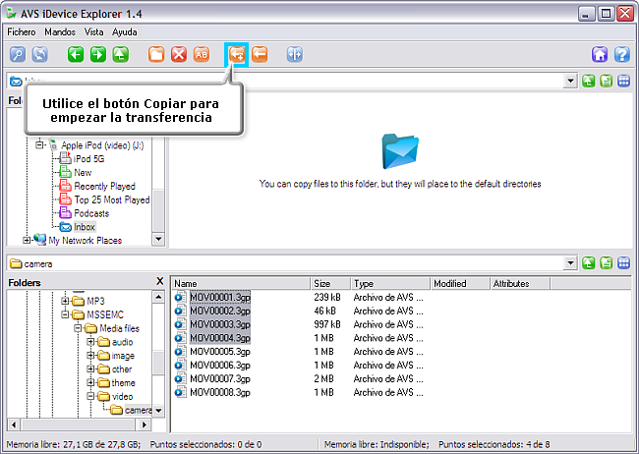Click lower tree horizontal scroll left arrow
Image resolution: width=639 pixels, height=454 pixels.
[x=14, y=425]
